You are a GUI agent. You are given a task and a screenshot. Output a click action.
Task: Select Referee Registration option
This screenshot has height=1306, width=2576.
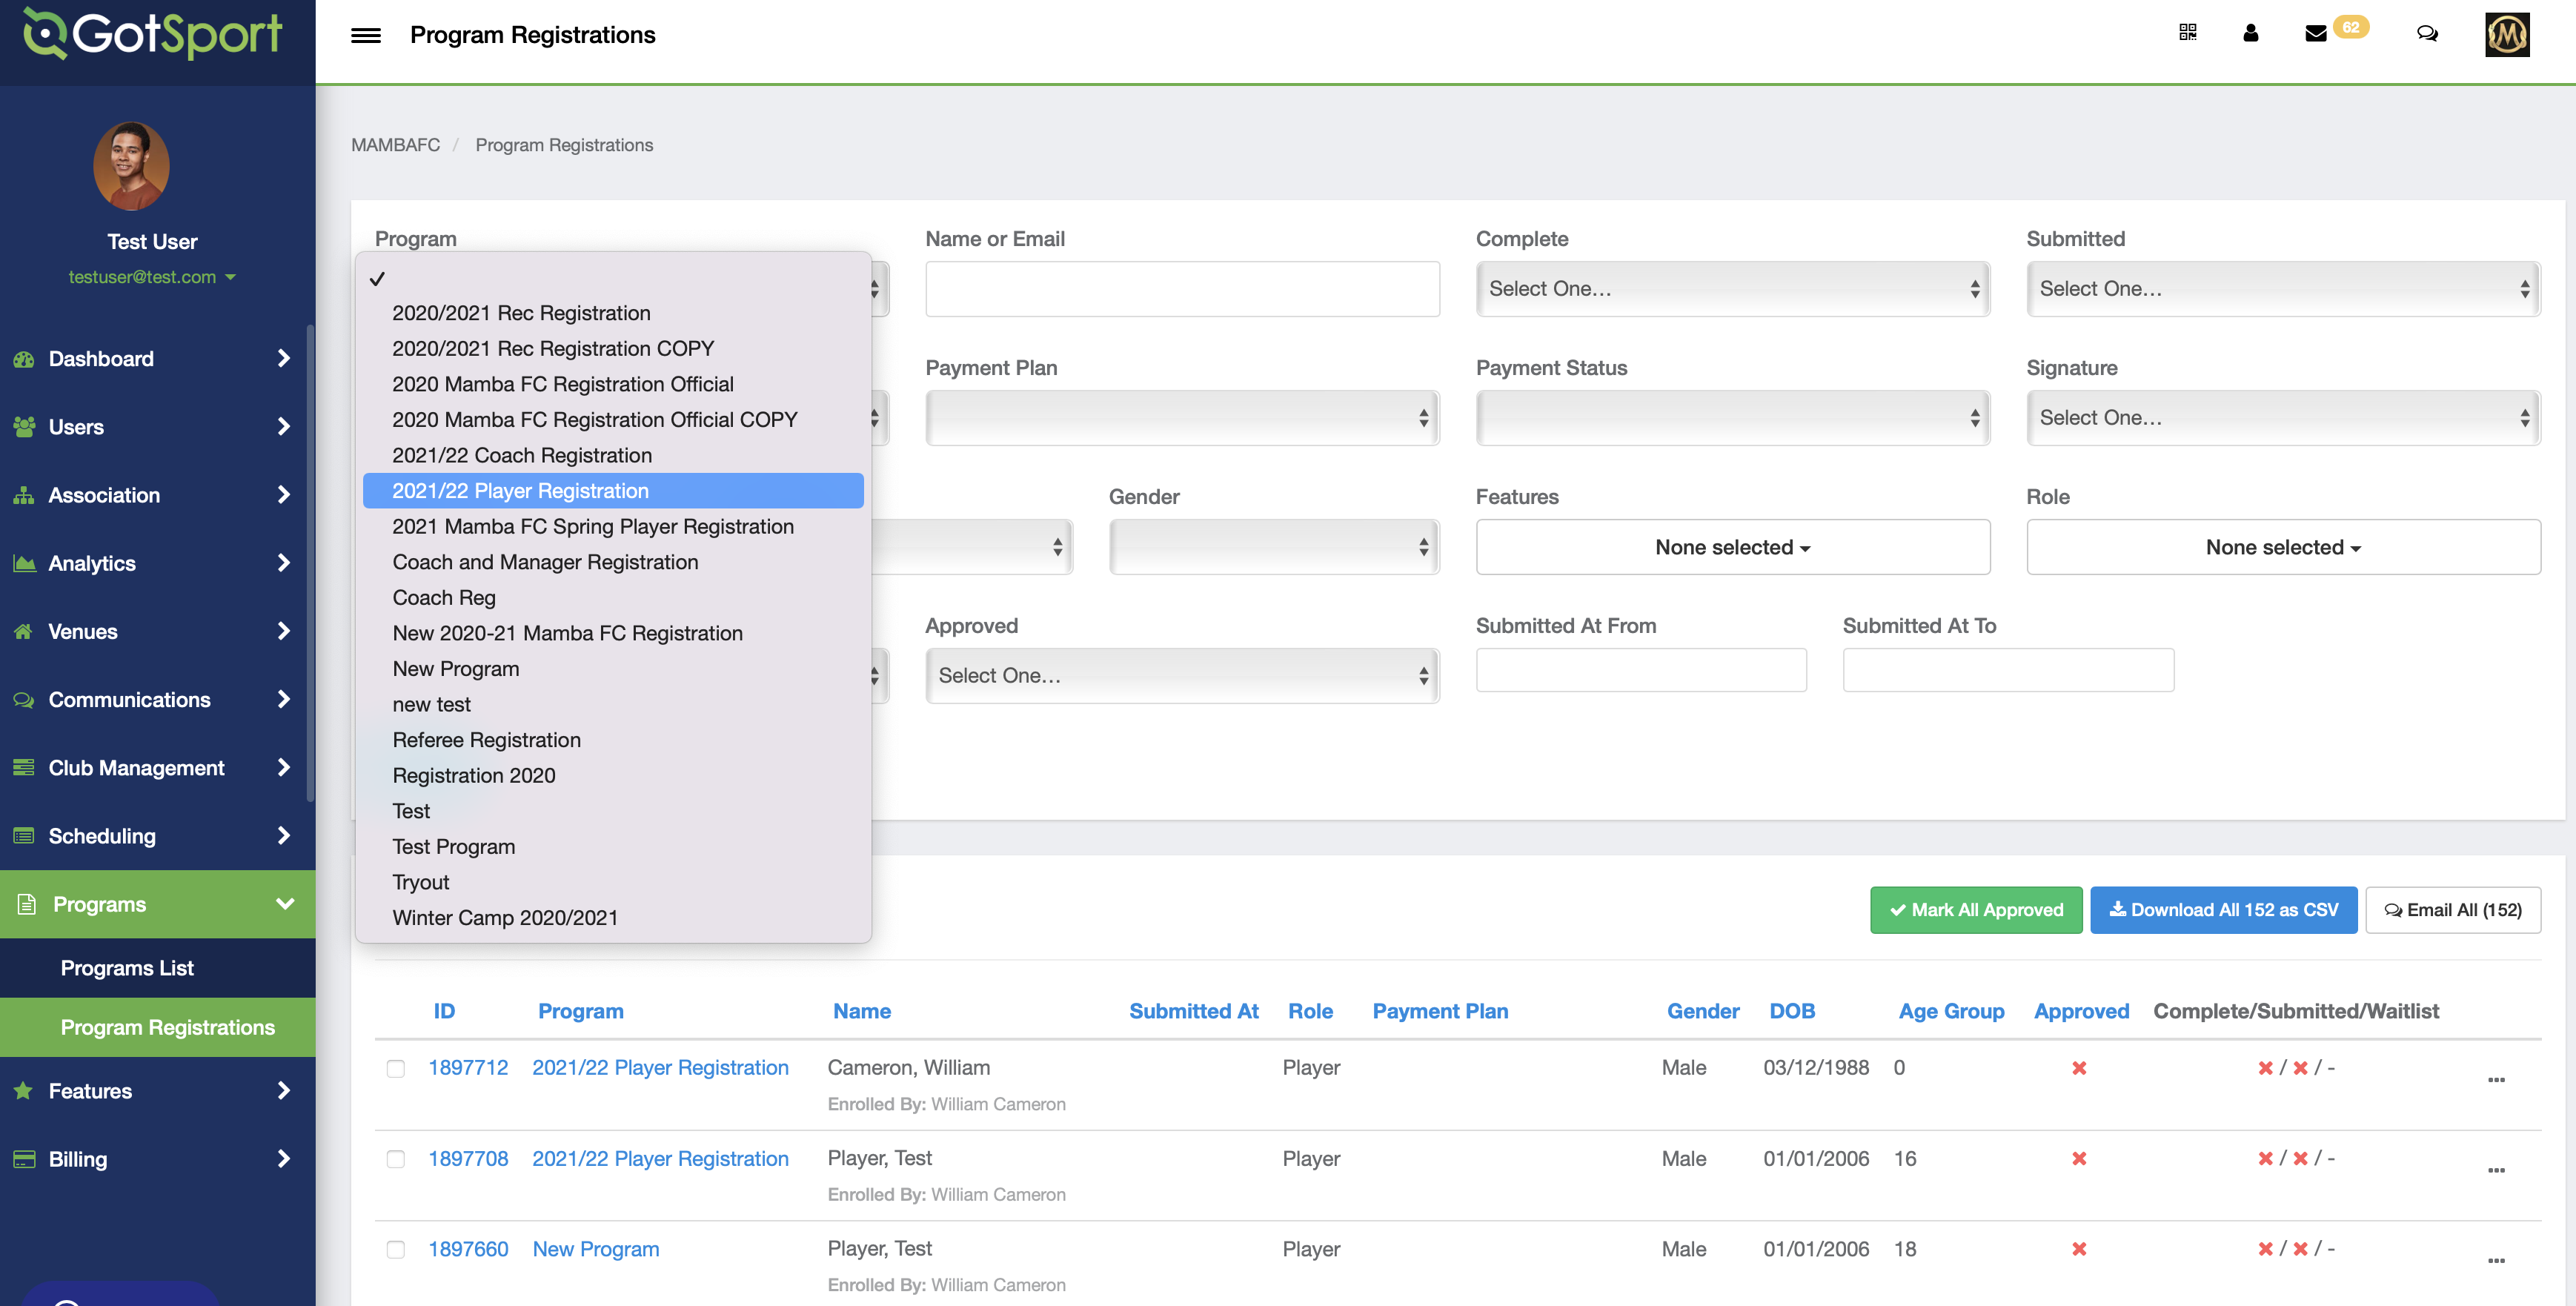(x=613, y=740)
